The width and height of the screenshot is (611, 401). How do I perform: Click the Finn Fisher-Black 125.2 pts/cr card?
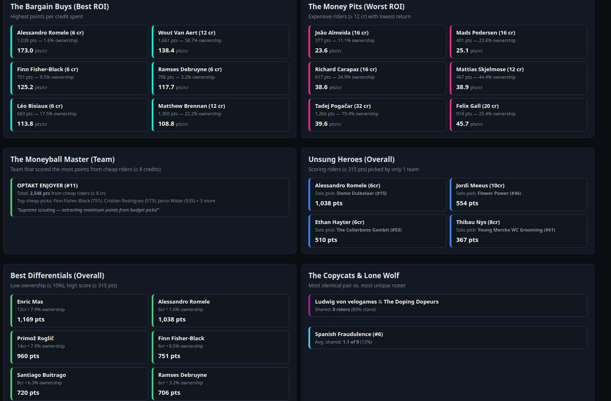coord(79,78)
